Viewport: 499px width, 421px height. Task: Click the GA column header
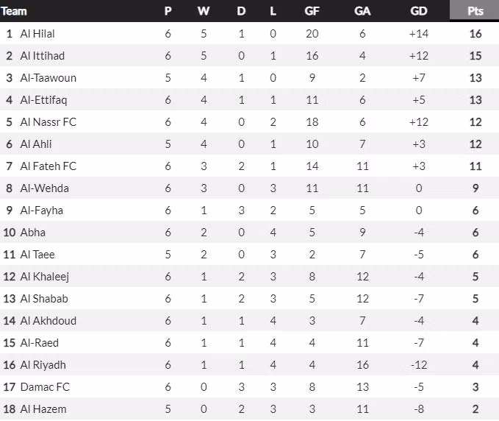[x=362, y=11]
